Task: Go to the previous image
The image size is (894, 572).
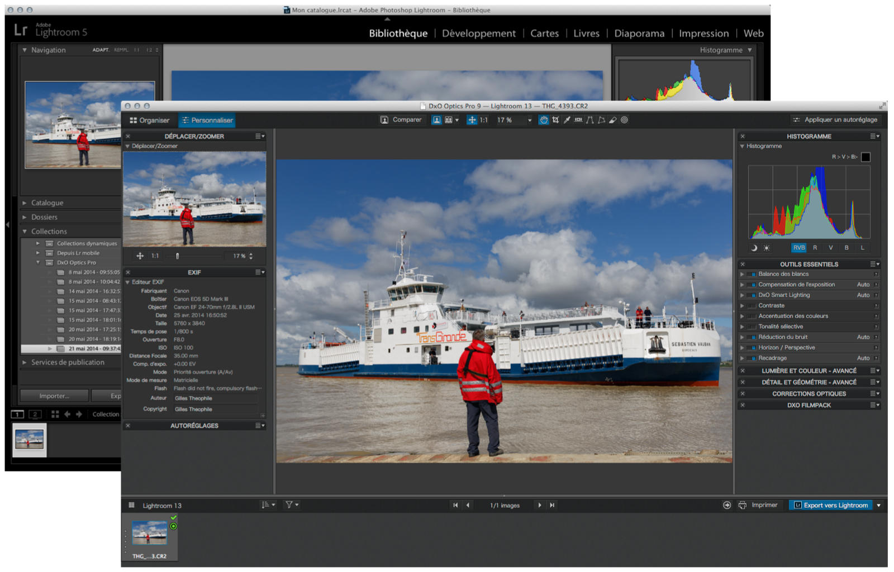Action: (x=468, y=505)
